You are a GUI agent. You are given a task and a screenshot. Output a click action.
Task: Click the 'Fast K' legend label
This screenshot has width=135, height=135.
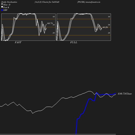(x=6, y=7)
